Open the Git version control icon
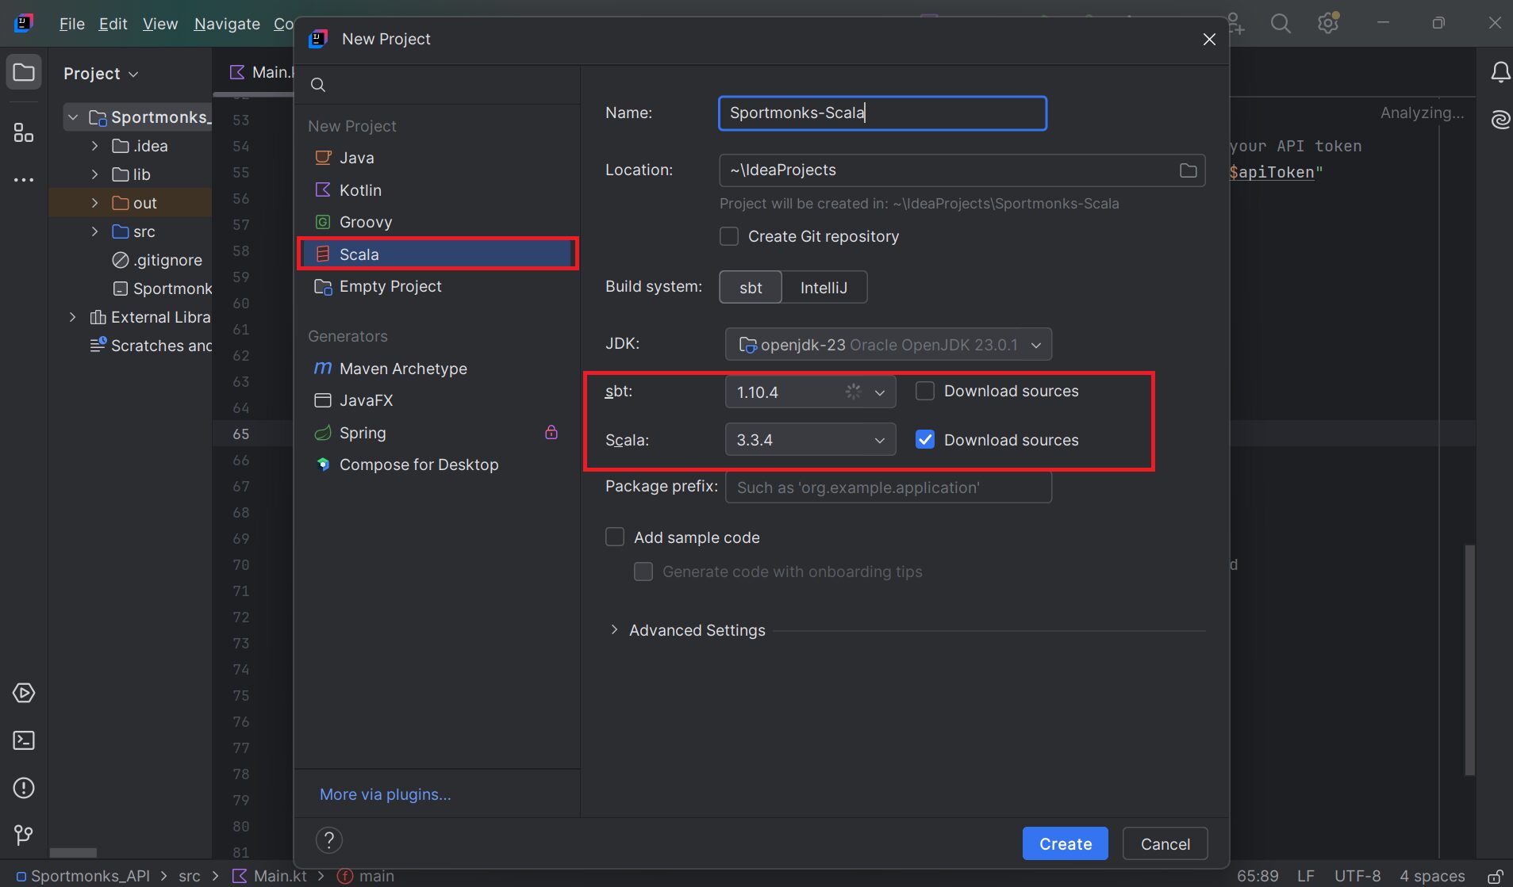This screenshot has width=1513, height=887. pyautogui.click(x=24, y=835)
